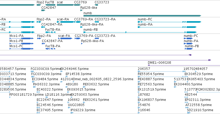The width and height of the screenshot is (220, 114).
Task: Select EST EK093615.5prime
Action: click(68, 92)
